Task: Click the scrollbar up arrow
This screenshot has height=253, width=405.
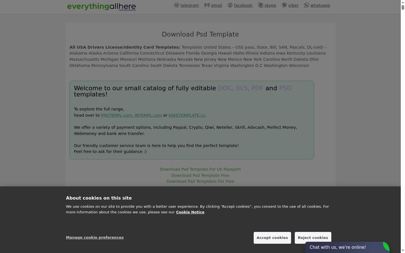Action: (x=403, y=2)
